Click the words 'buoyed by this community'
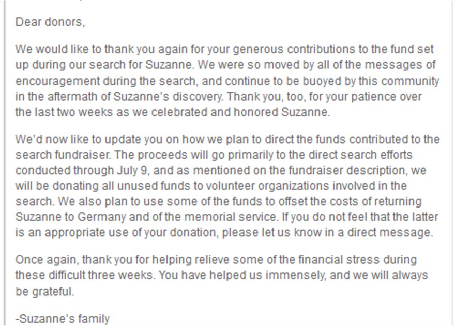 371,81
